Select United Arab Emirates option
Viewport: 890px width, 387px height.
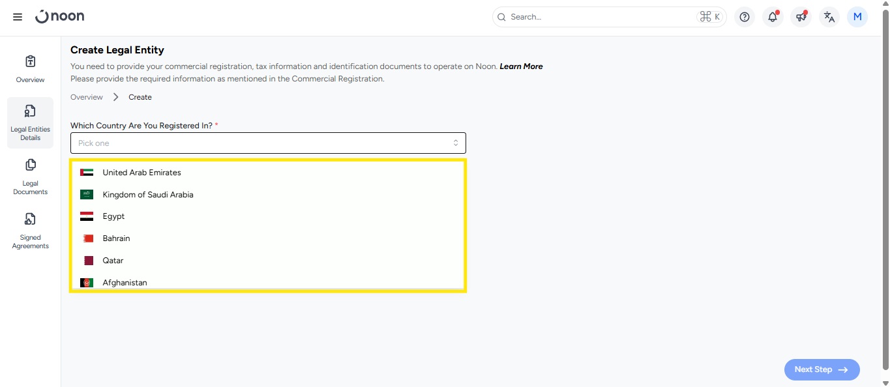267,173
